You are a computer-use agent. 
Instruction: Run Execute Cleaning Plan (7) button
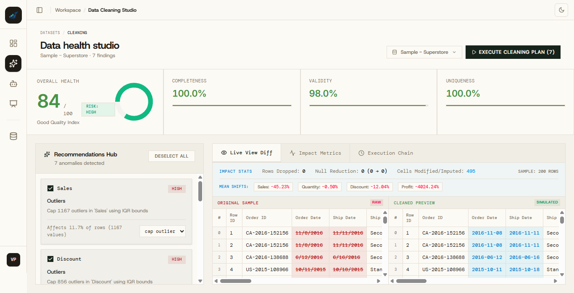pos(513,52)
